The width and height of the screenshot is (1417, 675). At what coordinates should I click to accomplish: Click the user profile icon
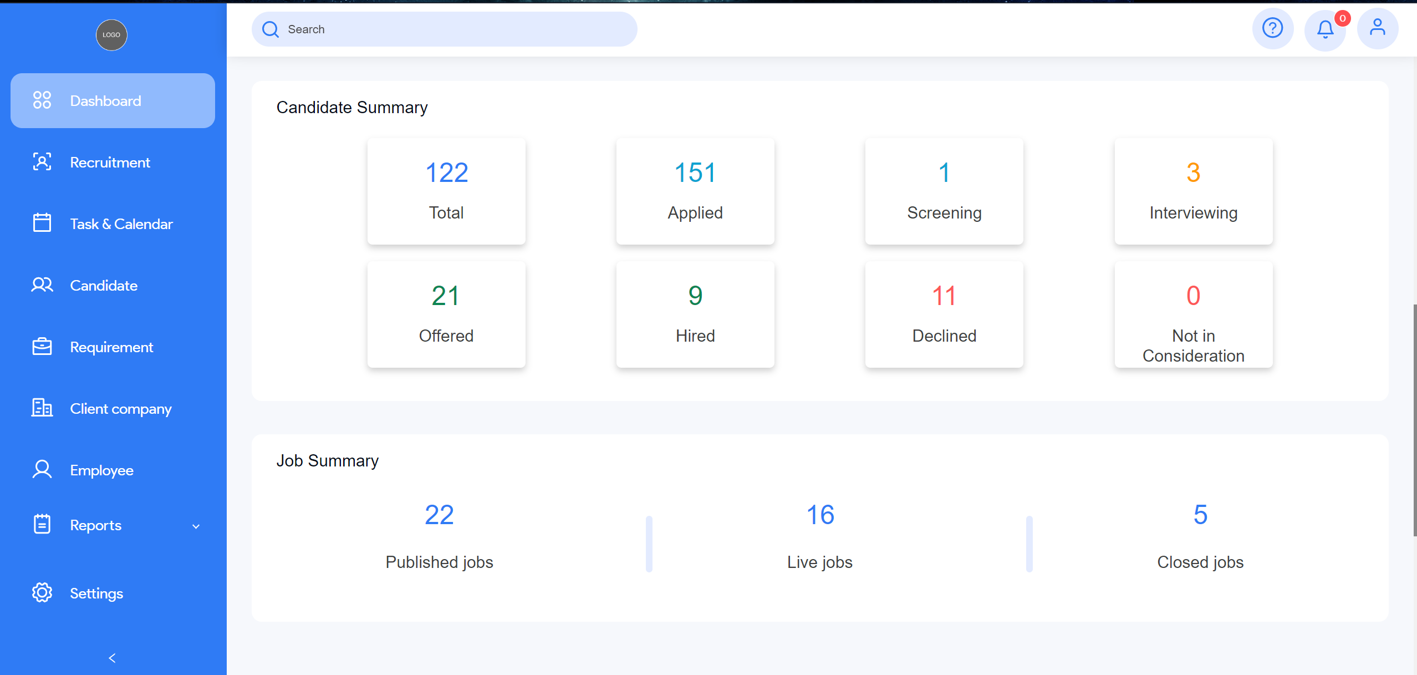1378,28
